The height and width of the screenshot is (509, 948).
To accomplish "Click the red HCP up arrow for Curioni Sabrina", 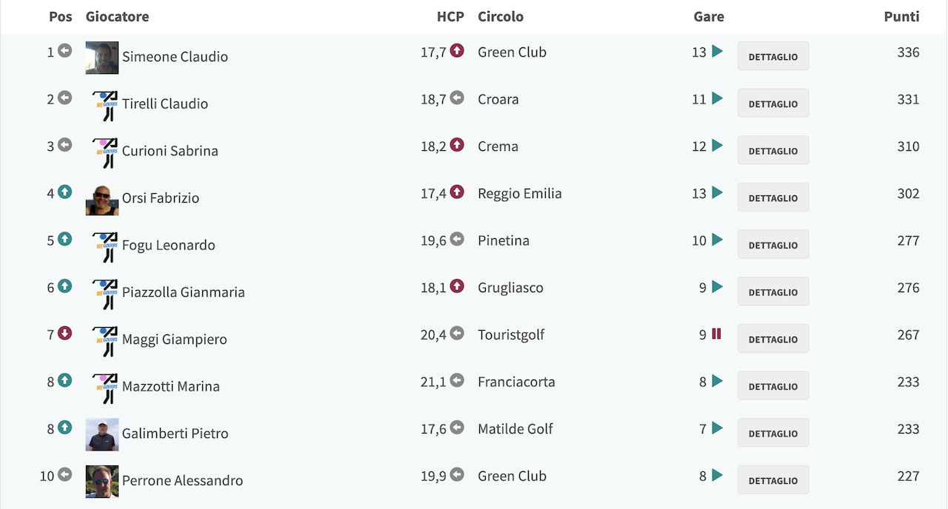I will [457, 145].
